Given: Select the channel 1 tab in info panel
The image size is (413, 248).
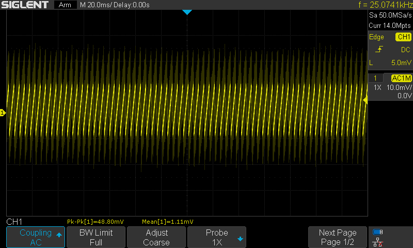Looking at the screenshot, I should tap(375, 78).
